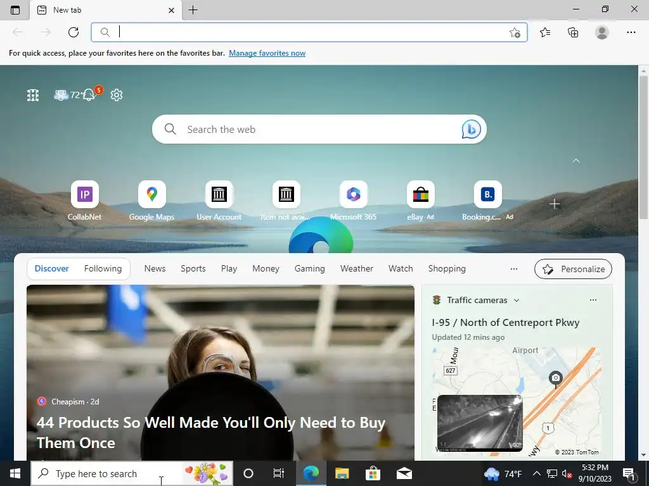Open the taskbar clock showing 5:32 PM
This screenshot has width=649, height=486.
594,473
